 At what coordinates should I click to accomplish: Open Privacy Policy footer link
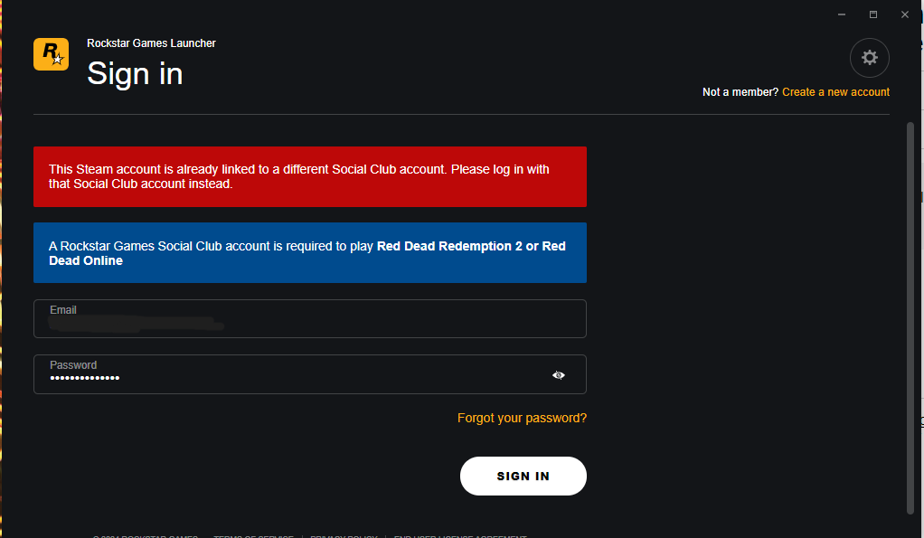coord(344,536)
